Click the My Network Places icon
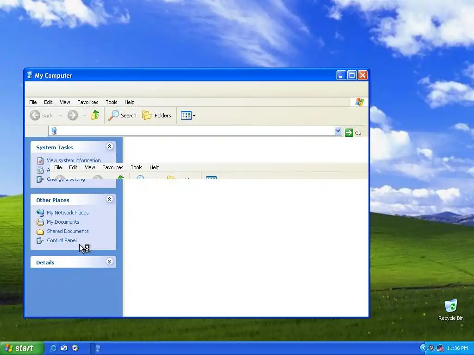 tap(40, 213)
